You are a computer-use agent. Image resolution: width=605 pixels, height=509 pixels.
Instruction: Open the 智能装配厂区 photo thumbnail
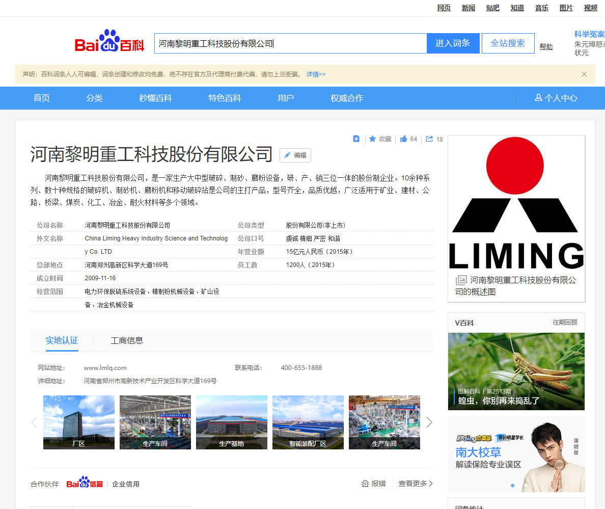(308, 422)
